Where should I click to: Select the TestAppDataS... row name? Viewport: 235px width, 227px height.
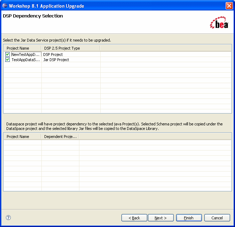point(26,60)
